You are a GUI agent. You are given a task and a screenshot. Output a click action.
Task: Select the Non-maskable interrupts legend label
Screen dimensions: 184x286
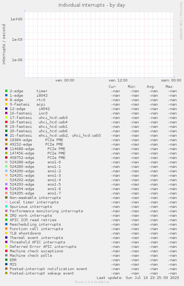click(x=35, y=198)
